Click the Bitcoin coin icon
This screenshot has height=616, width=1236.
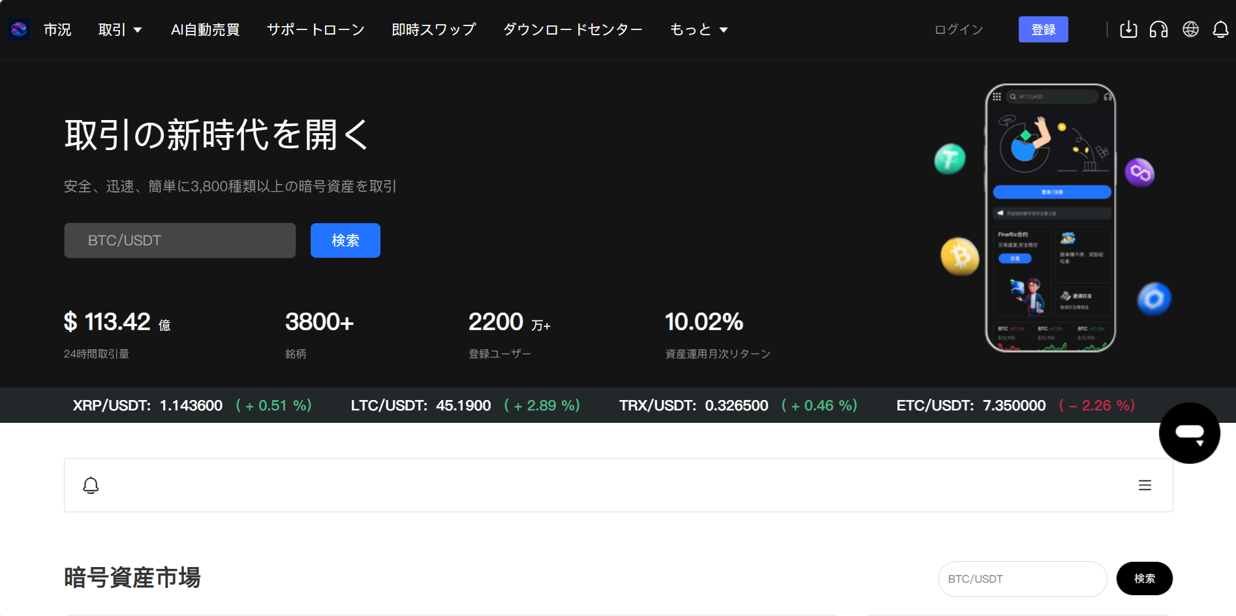(x=959, y=256)
